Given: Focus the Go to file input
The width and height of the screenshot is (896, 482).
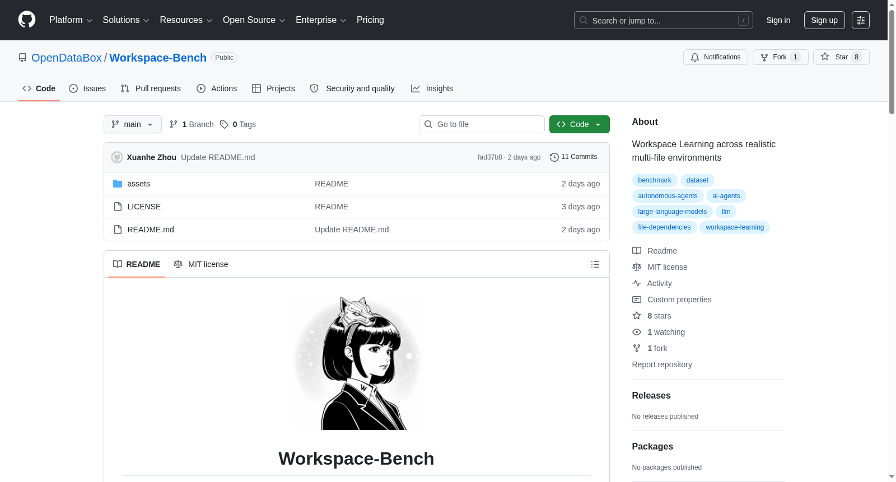Looking at the screenshot, I should [x=482, y=124].
